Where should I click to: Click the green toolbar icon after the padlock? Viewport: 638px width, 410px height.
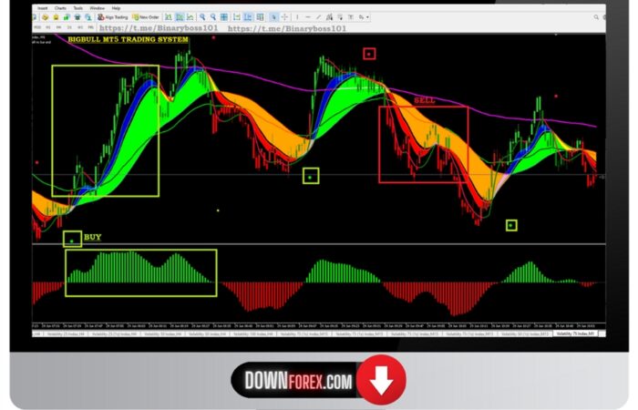click(67, 17)
